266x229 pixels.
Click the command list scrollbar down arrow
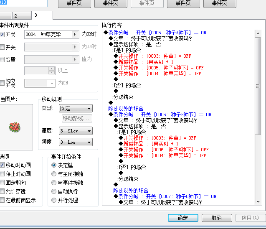[258, 202]
